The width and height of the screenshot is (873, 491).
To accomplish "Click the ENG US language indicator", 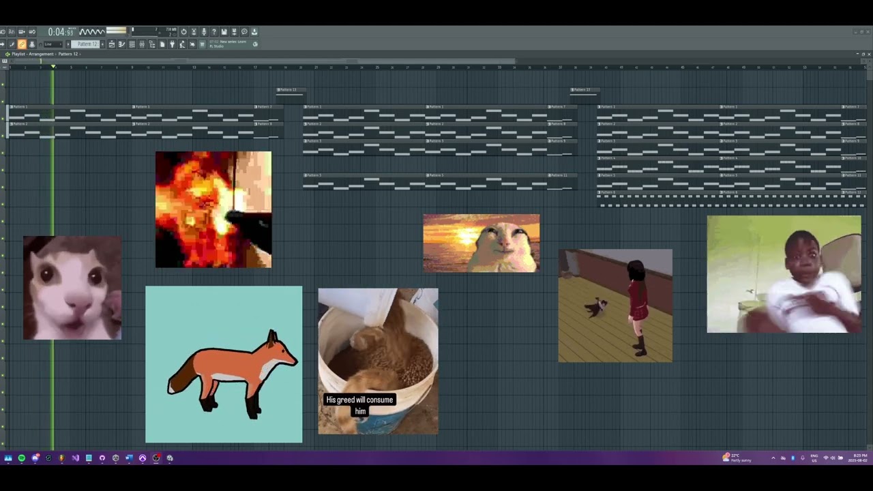I will point(814,458).
